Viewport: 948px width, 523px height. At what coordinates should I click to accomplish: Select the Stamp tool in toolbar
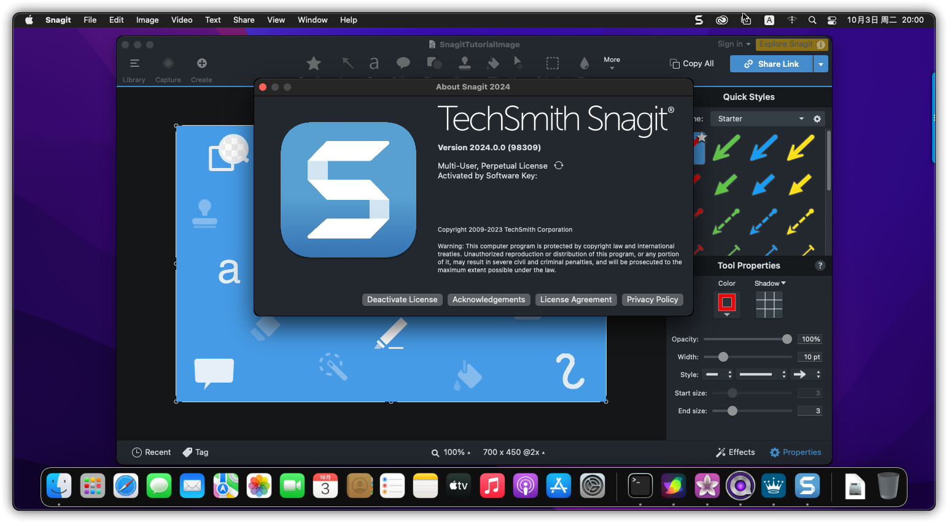[465, 63]
